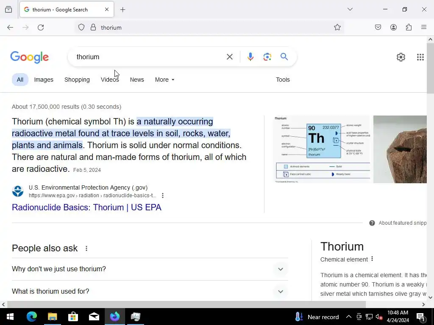Expand 'Why don't we just use thorium?'
The image size is (434, 325).
pyautogui.click(x=150, y=269)
